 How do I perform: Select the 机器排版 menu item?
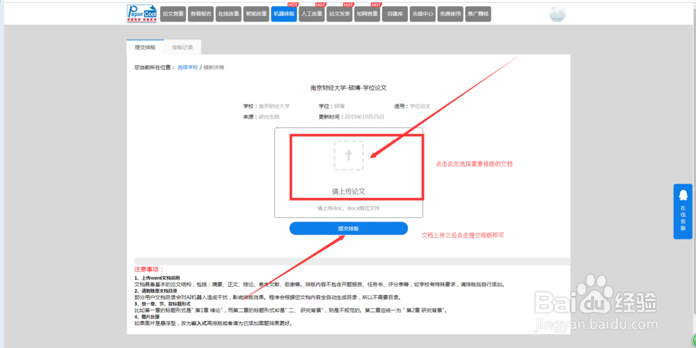coord(284,14)
